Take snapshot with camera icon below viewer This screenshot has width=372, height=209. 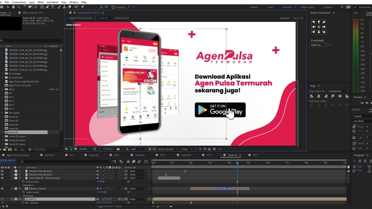tap(118, 149)
